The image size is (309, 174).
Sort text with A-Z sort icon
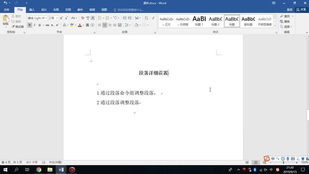point(146,18)
